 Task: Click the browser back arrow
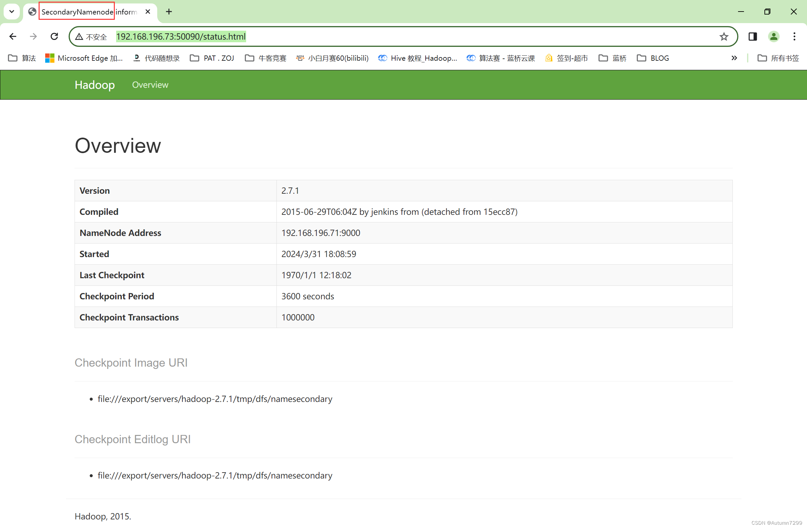tap(13, 36)
